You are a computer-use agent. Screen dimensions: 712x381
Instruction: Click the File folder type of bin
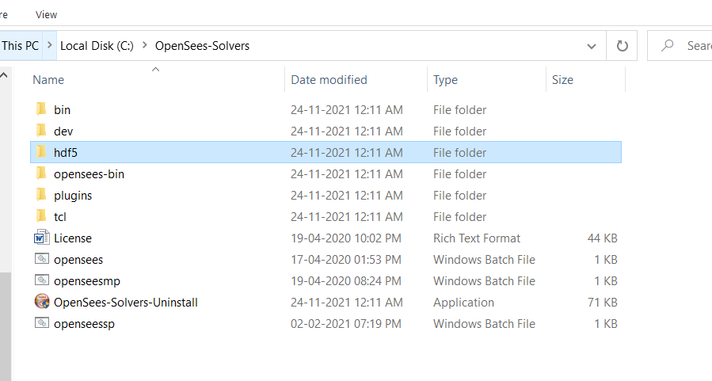pyautogui.click(x=459, y=110)
